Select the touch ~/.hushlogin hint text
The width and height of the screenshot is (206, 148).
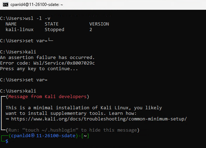tap(50, 130)
